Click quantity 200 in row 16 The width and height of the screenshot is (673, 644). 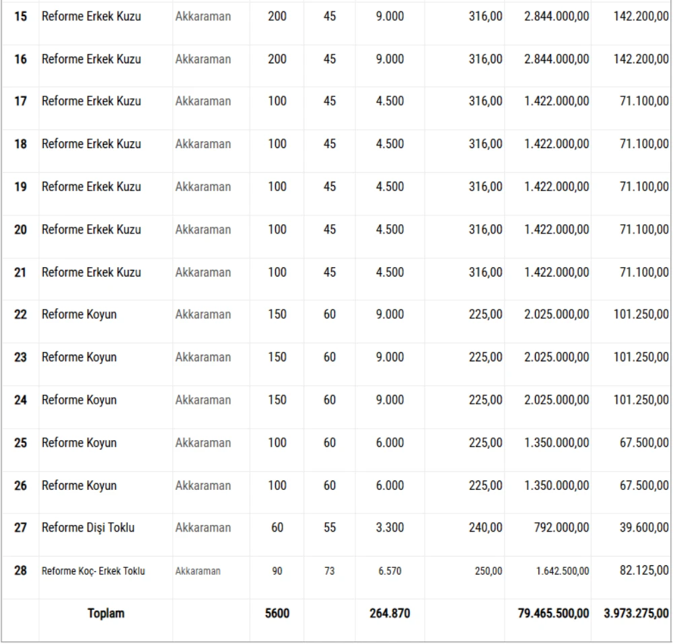click(x=277, y=59)
